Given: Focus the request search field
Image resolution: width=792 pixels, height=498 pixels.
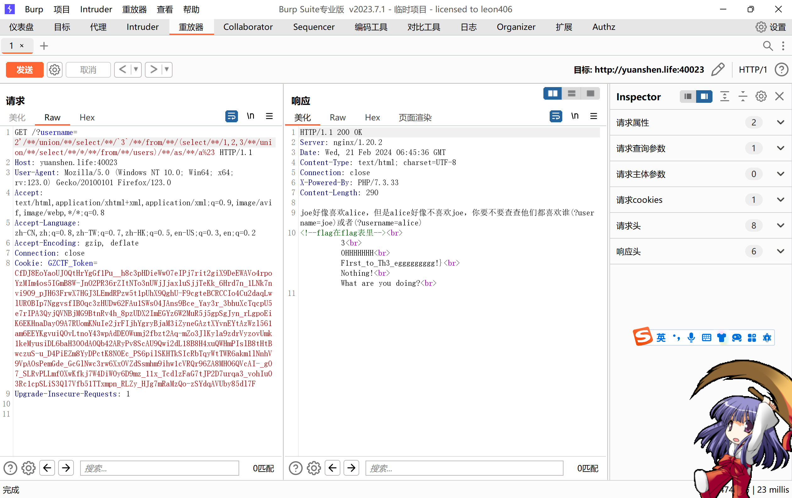Looking at the screenshot, I should [160, 468].
